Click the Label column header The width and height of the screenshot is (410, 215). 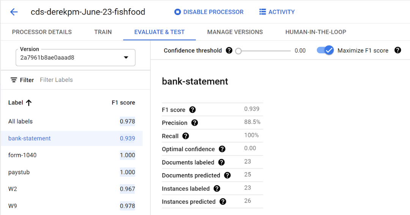16,103
